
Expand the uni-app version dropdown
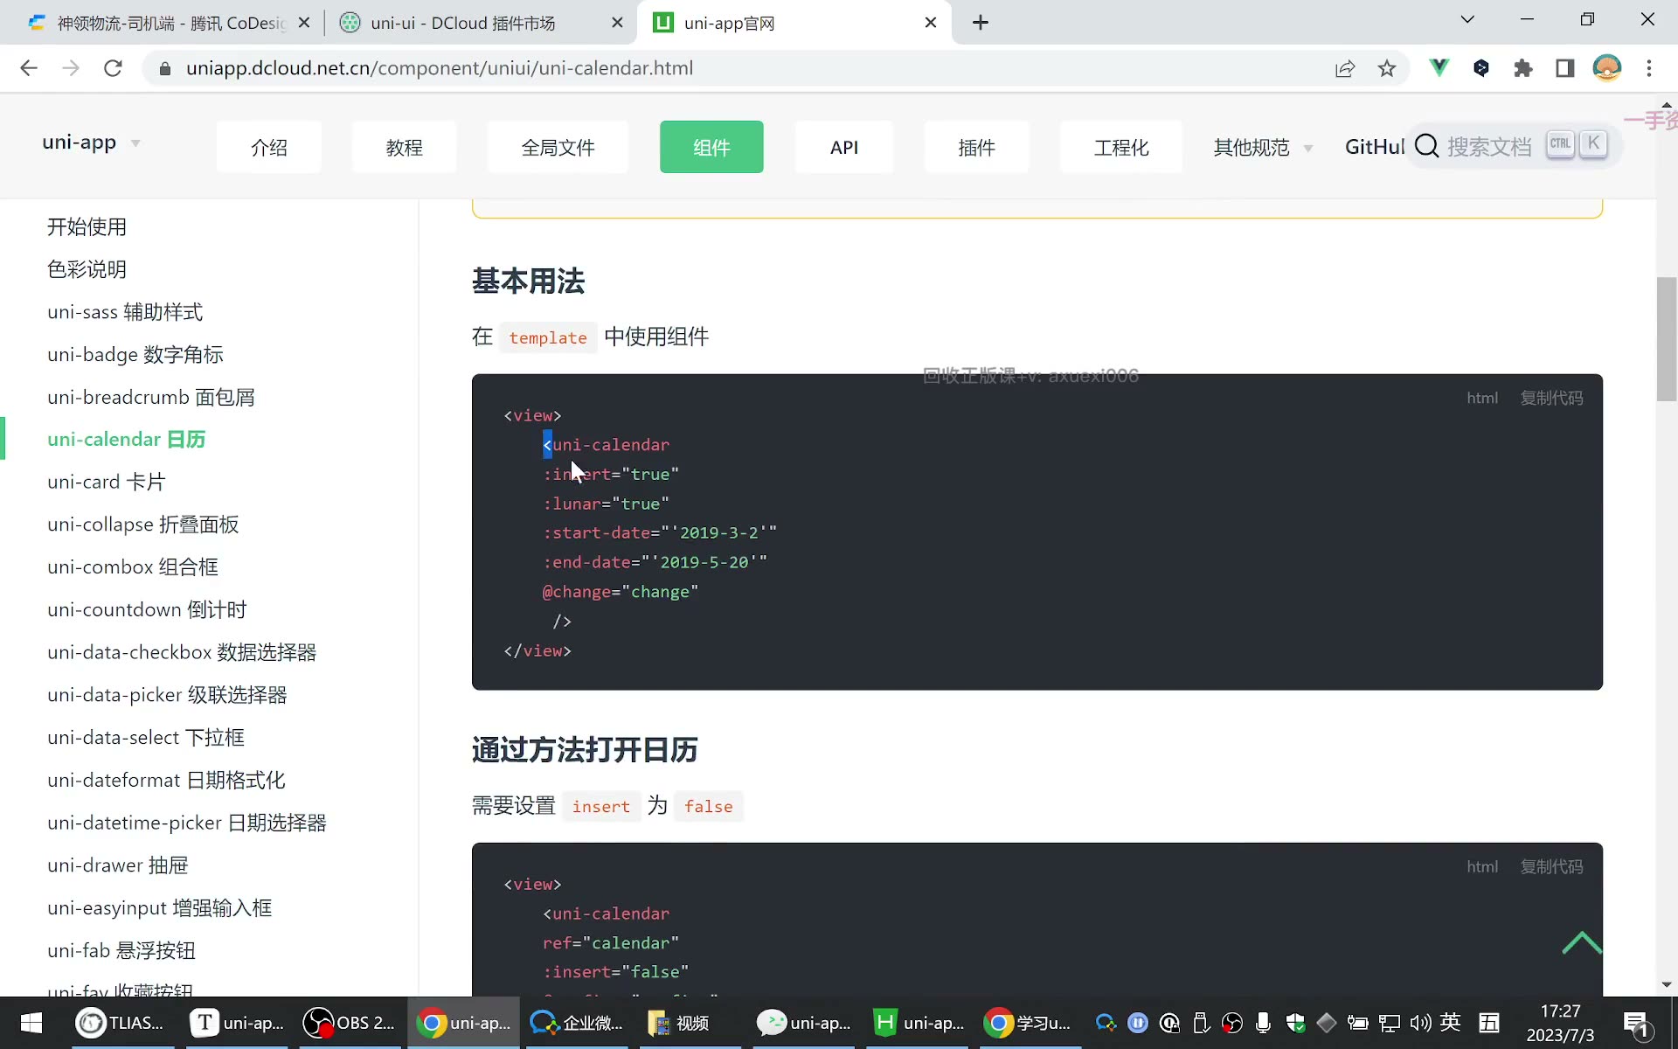(x=91, y=142)
